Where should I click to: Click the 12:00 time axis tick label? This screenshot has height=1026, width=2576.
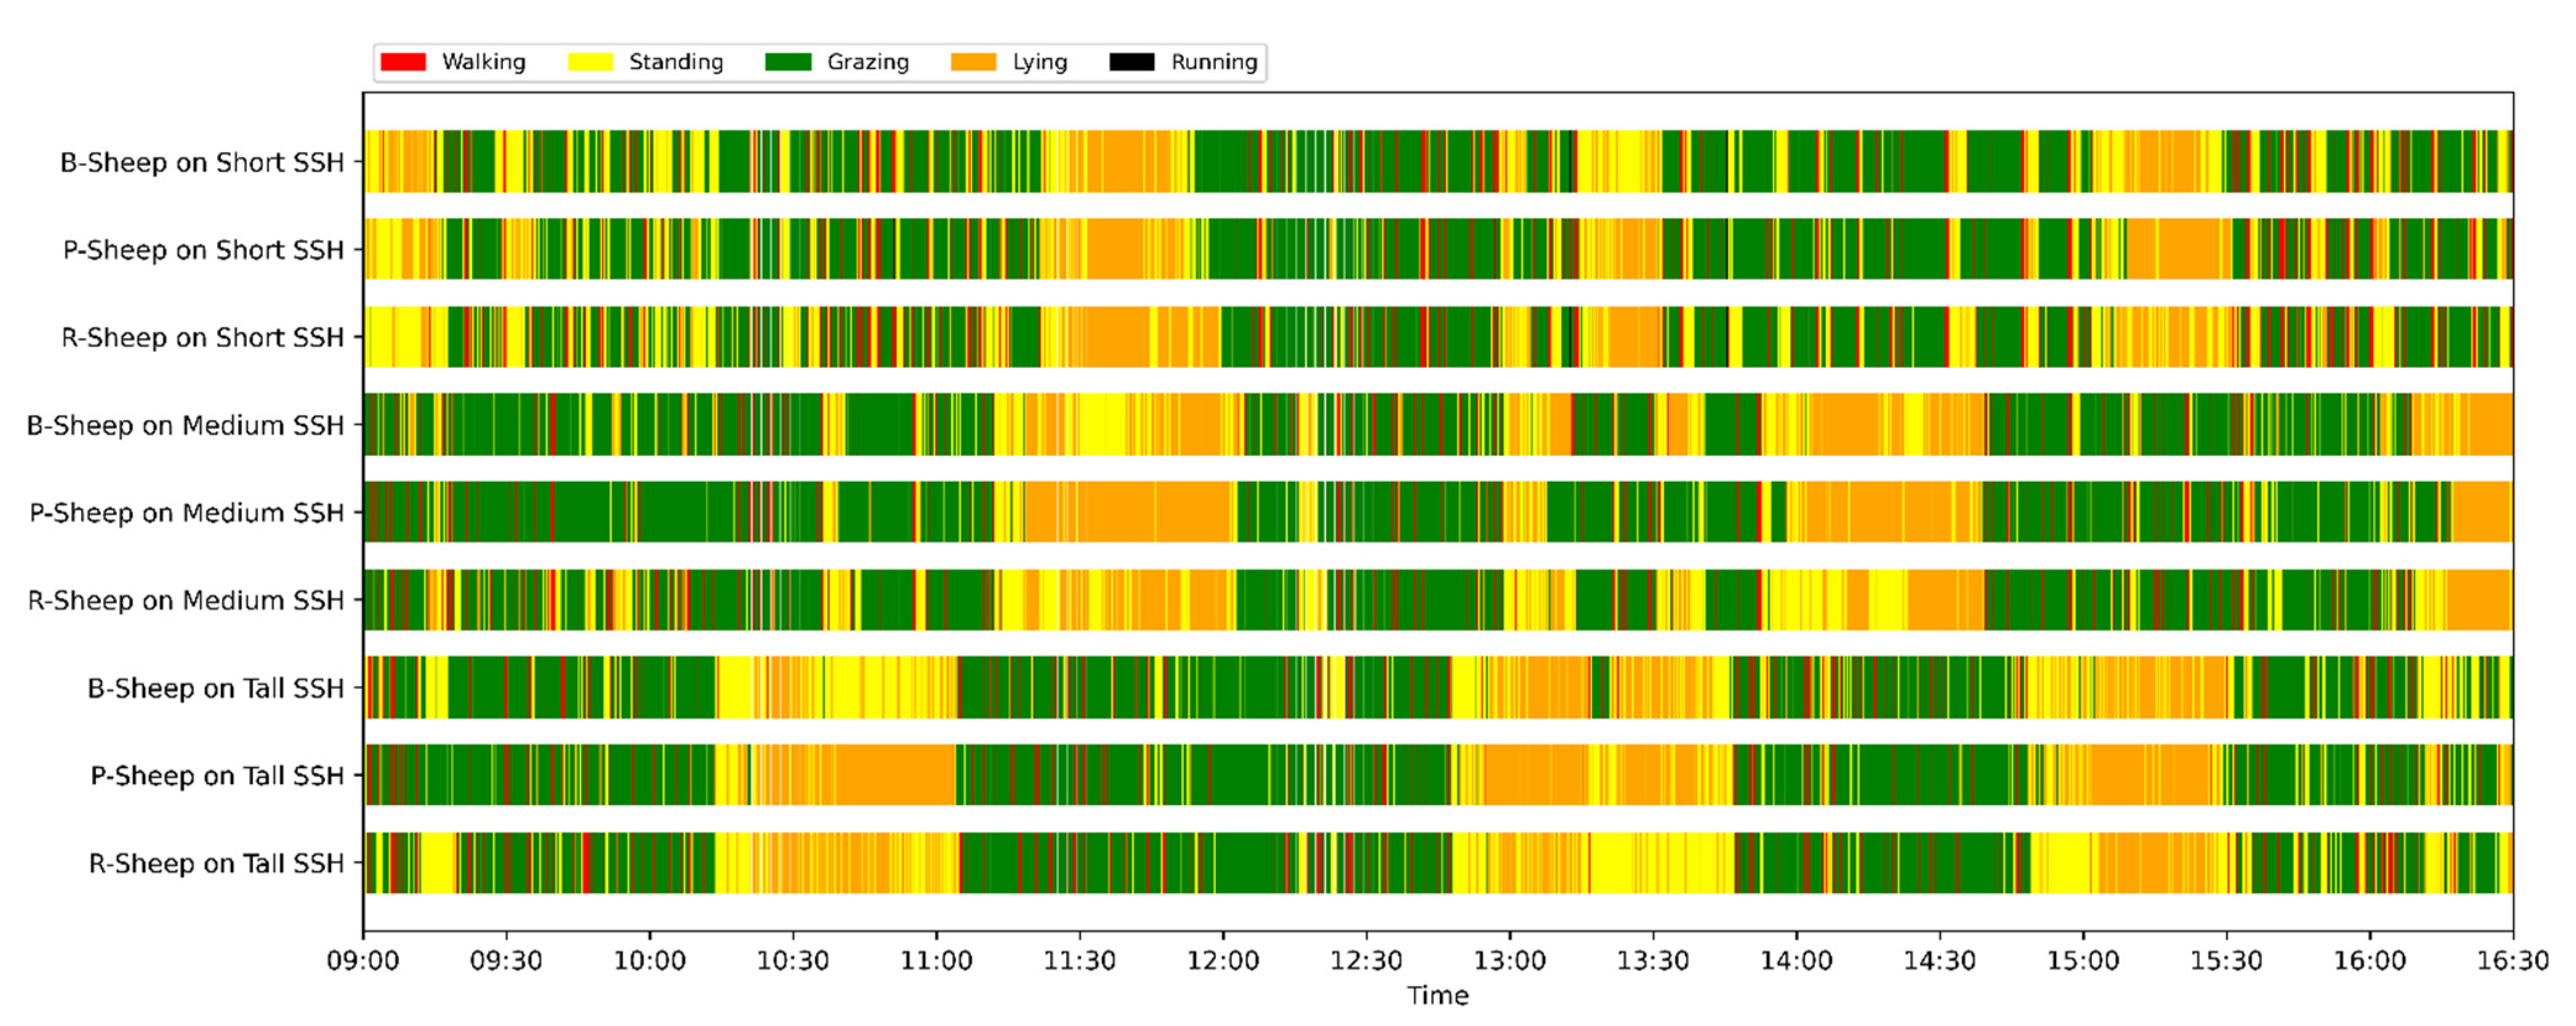(x=1222, y=961)
